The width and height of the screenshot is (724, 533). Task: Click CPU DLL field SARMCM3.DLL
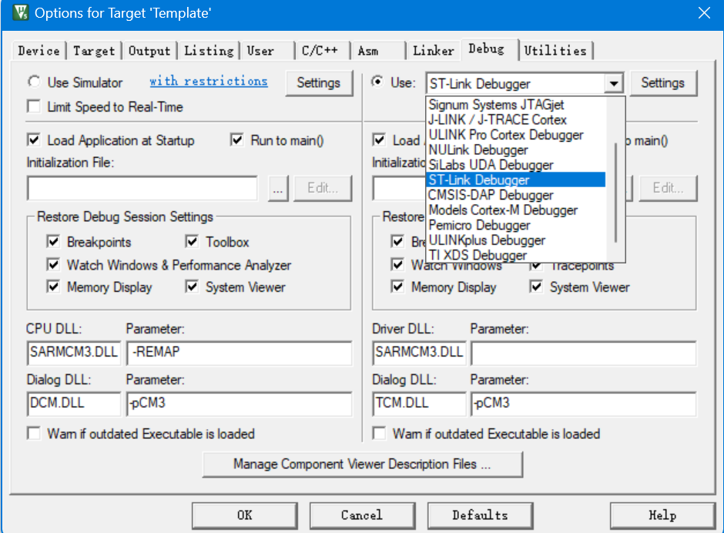[74, 353]
